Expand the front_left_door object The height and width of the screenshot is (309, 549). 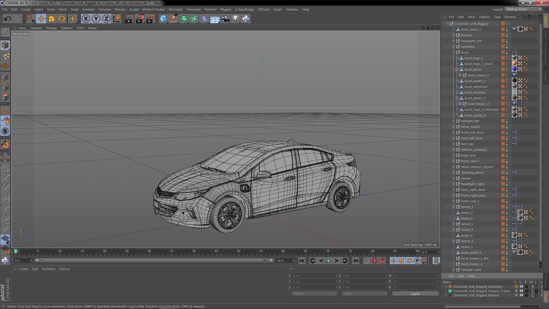pos(453,132)
